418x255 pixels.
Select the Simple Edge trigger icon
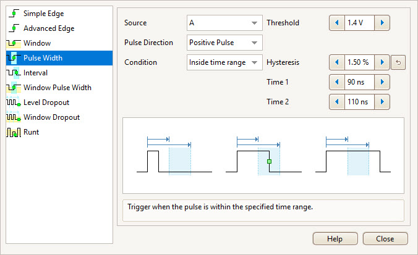14,14
